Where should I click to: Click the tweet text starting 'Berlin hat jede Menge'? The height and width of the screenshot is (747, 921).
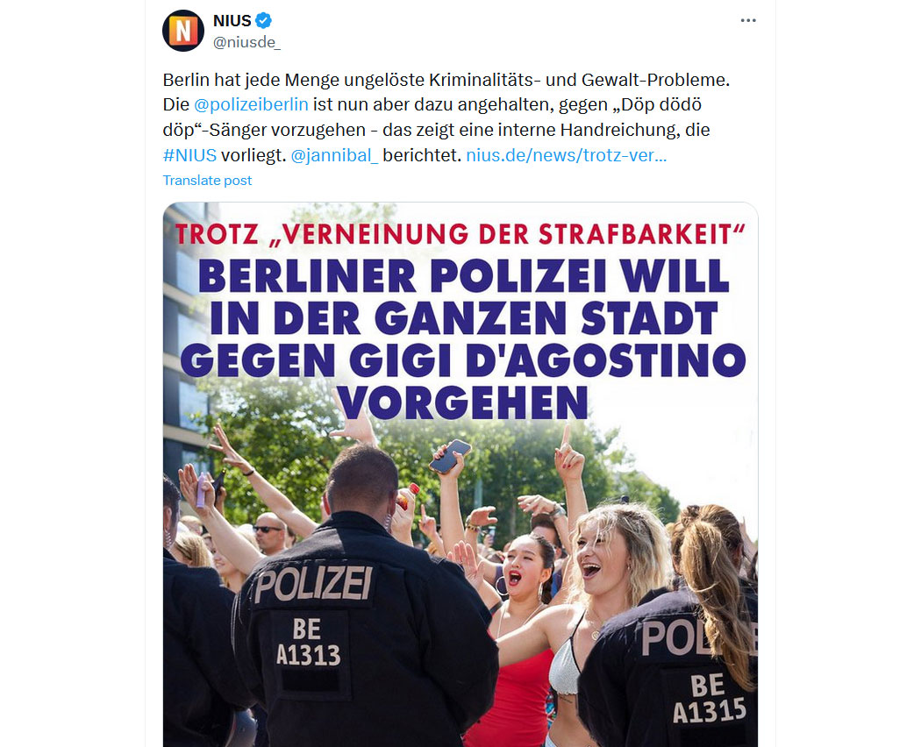click(446, 117)
